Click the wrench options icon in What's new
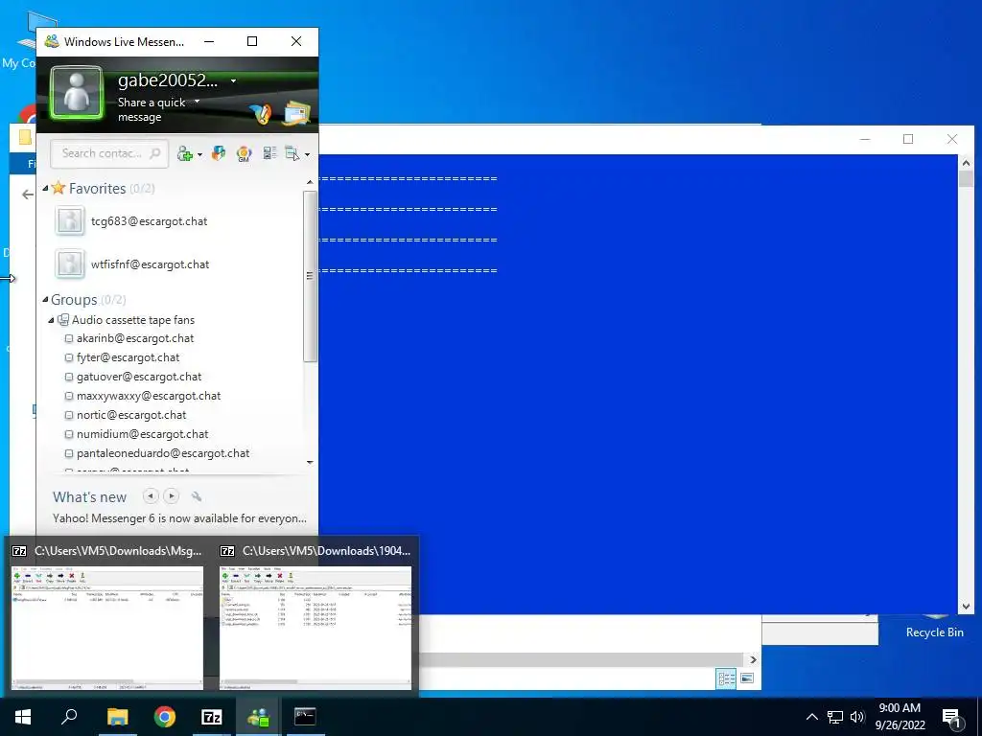The height and width of the screenshot is (736, 982). coord(196,496)
